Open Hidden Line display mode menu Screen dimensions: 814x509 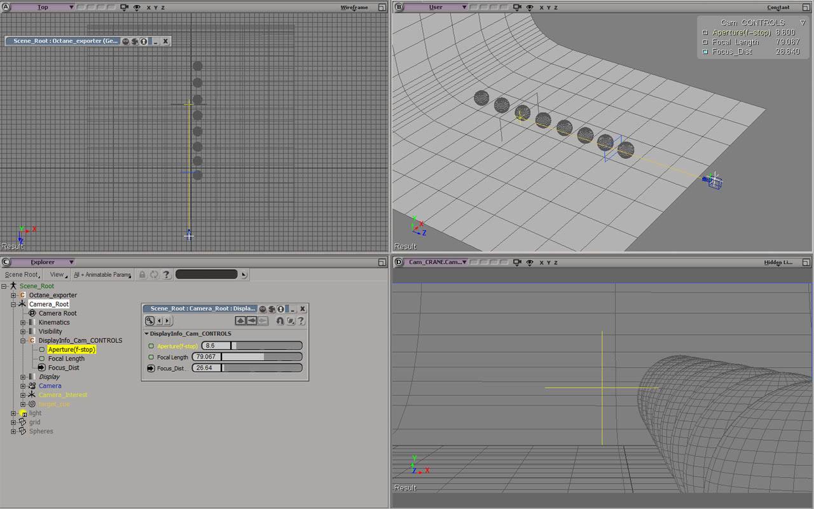[x=778, y=262]
